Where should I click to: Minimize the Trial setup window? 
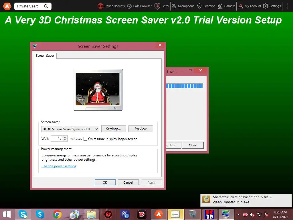point(183,71)
